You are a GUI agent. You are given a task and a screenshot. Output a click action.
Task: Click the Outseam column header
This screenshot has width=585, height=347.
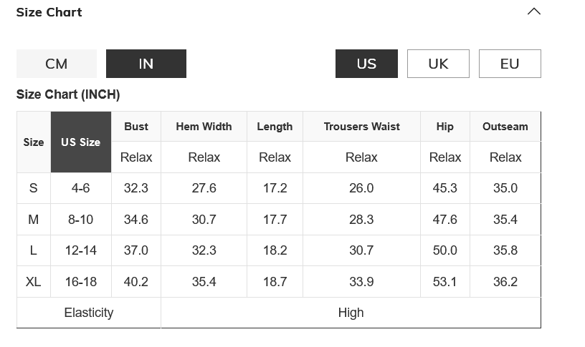coord(505,127)
